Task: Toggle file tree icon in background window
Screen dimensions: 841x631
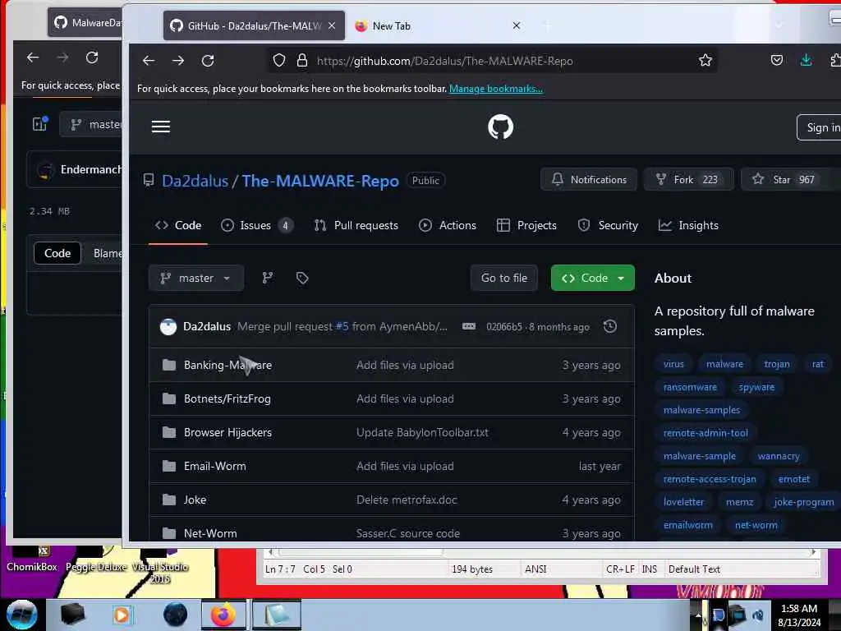Action: [x=40, y=124]
